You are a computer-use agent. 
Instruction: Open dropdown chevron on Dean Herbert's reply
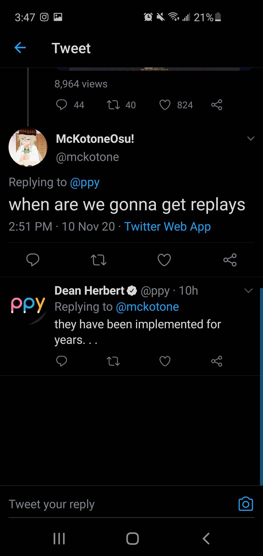coord(249,291)
